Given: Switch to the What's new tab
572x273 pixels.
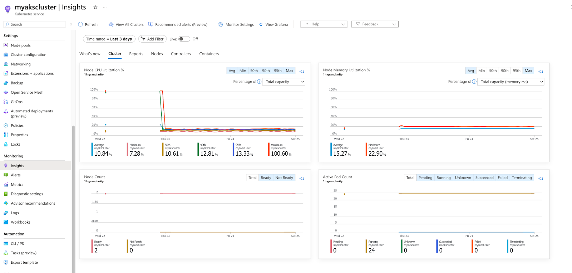Looking at the screenshot, I should (x=90, y=54).
